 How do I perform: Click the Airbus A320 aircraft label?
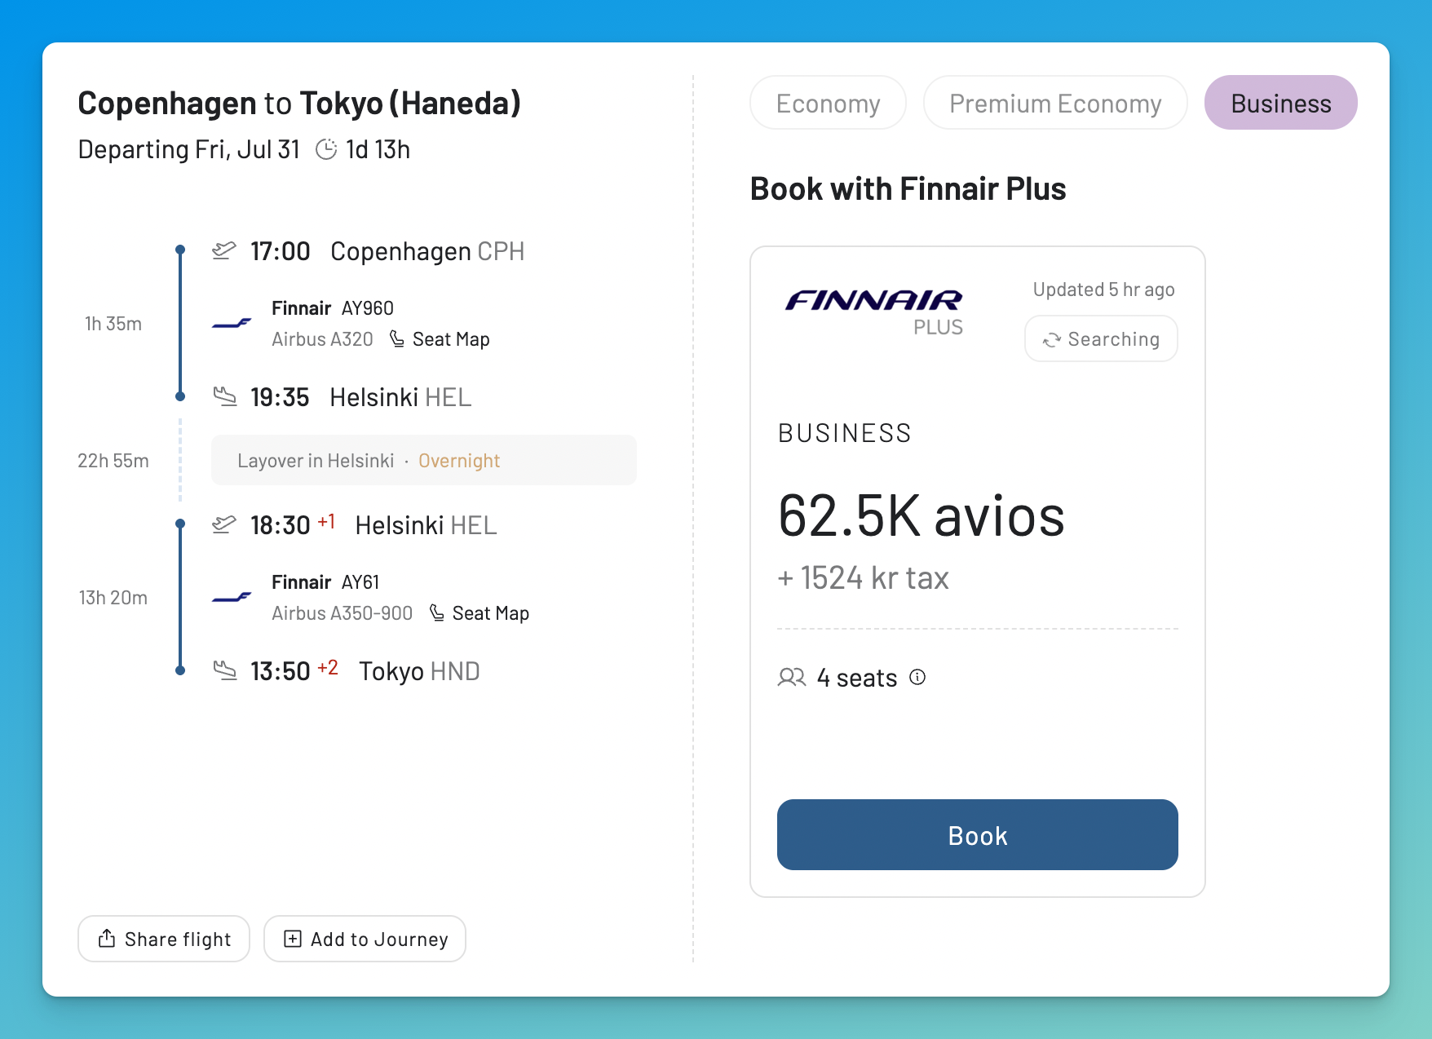click(322, 339)
